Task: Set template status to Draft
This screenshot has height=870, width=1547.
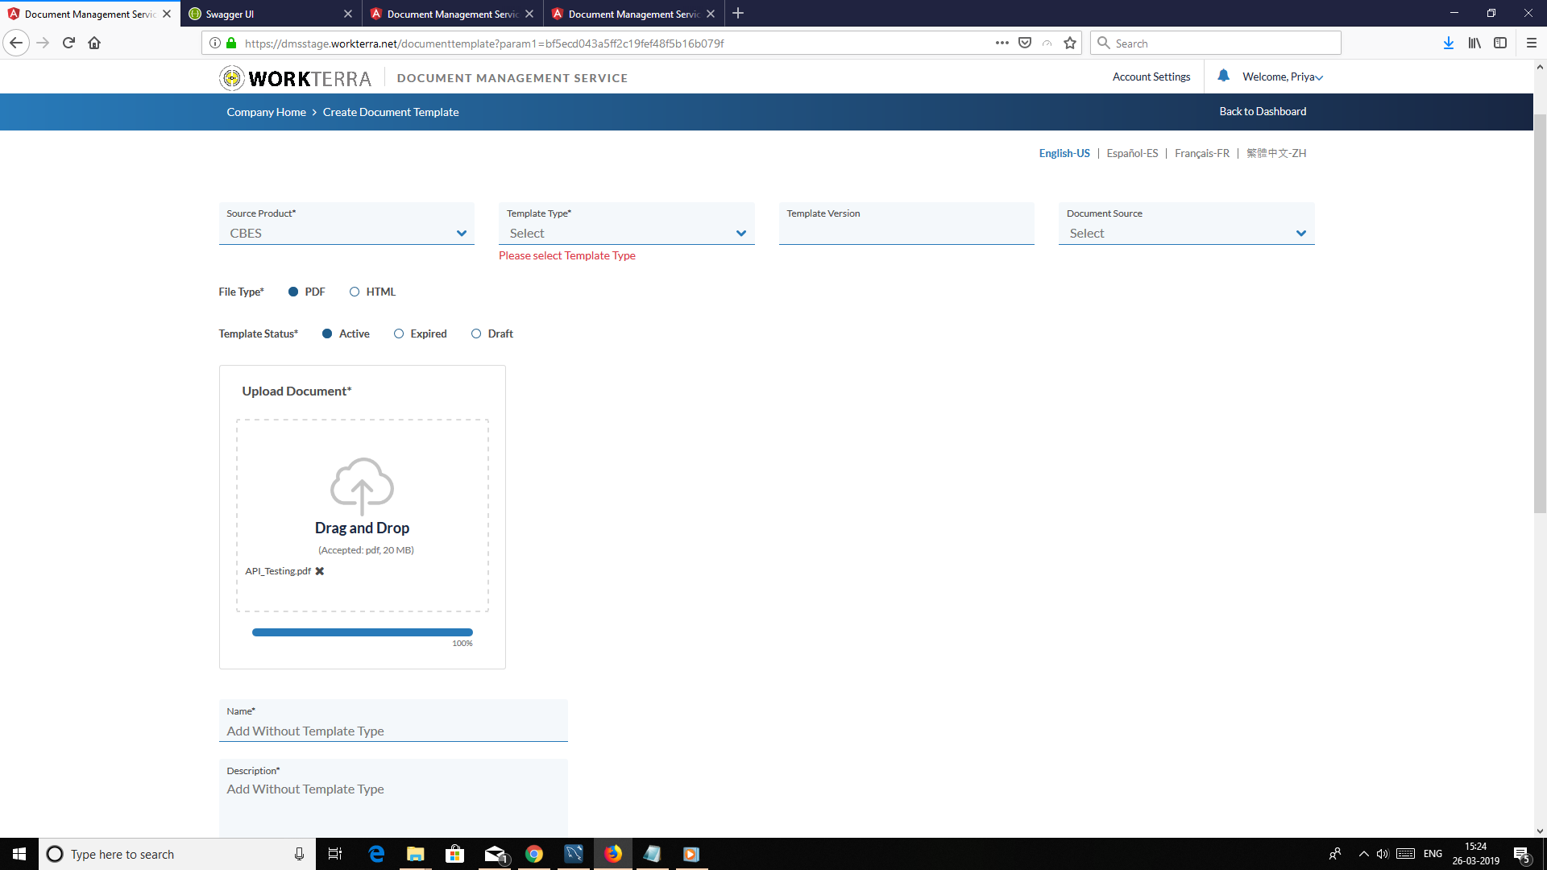Action: (476, 333)
